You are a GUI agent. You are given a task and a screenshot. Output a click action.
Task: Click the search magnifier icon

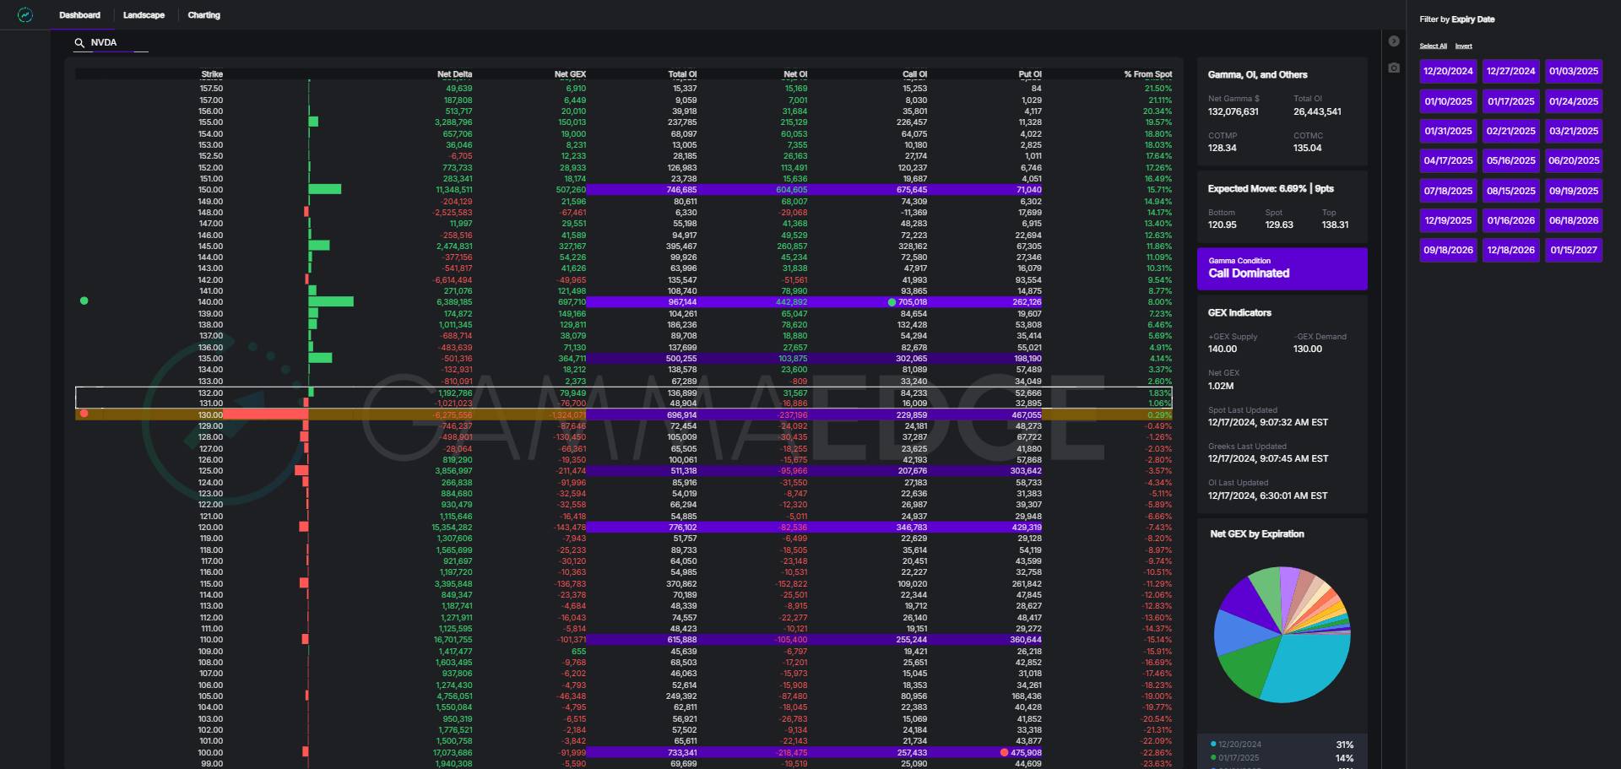[79, 43]
